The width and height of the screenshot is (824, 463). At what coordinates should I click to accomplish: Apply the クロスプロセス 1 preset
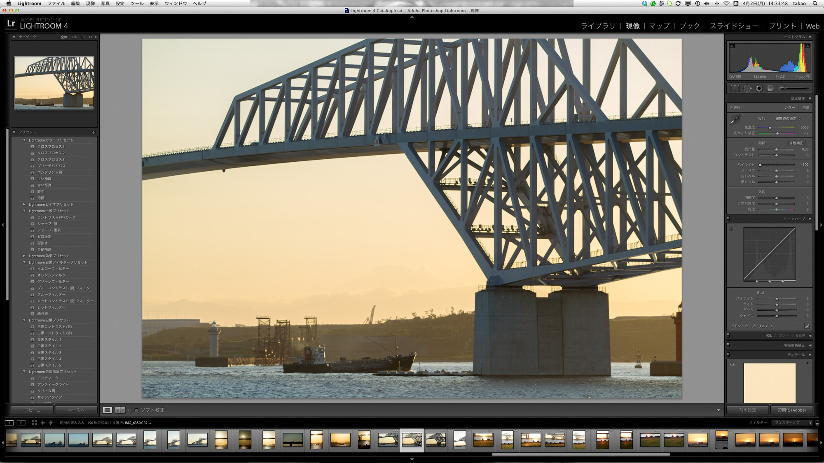(x=51, y=147)
